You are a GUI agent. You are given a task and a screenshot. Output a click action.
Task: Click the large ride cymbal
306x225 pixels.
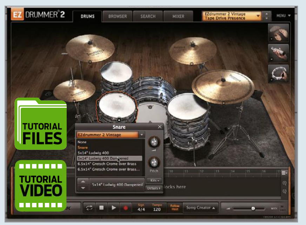click(223, 86)
